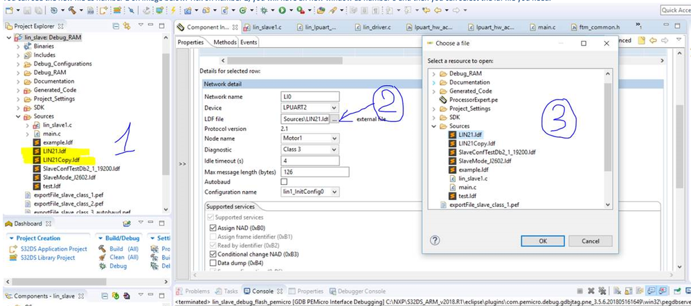Click the browse button next to LDF file
Image resolution: width=691 pixels, height=306 pixels.
pyautogui.click(x=335, y=118)
